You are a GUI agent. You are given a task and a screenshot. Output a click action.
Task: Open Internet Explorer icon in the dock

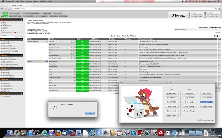click(44, 133)
